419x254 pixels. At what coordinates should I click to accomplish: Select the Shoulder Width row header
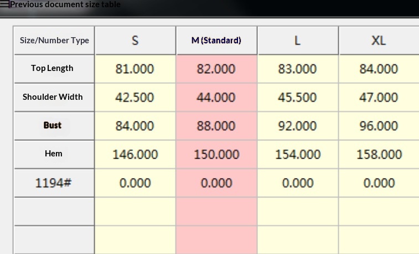tap(54, 97)
